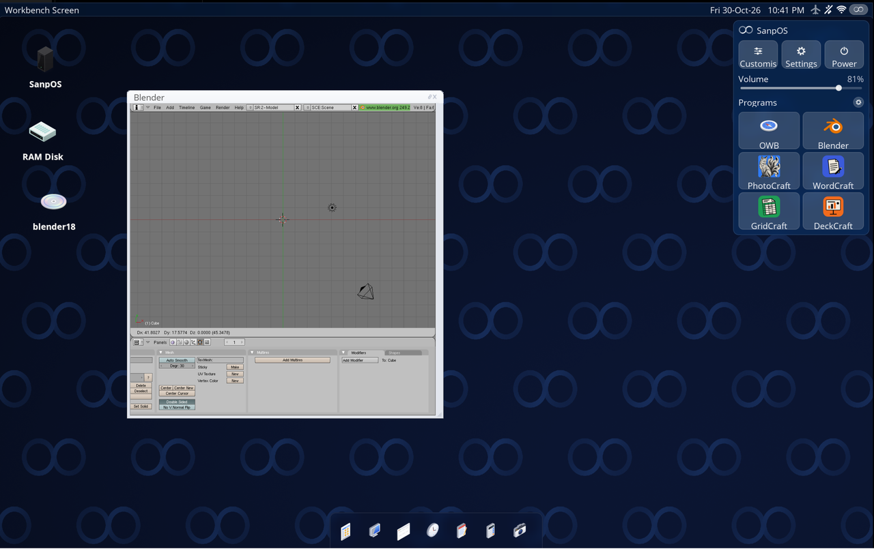
Task: Click the frame number field showing 1
Action: (x=234, y=342)
